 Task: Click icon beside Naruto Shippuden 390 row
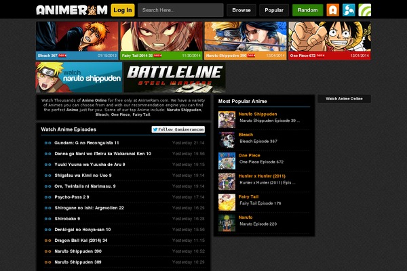pyautogui.click(x=47, y=251)
